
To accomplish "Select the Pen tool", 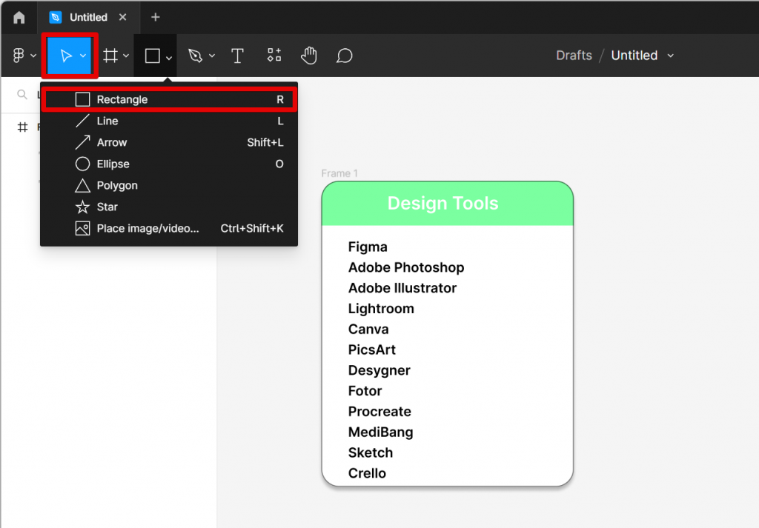I will point(196,55).
